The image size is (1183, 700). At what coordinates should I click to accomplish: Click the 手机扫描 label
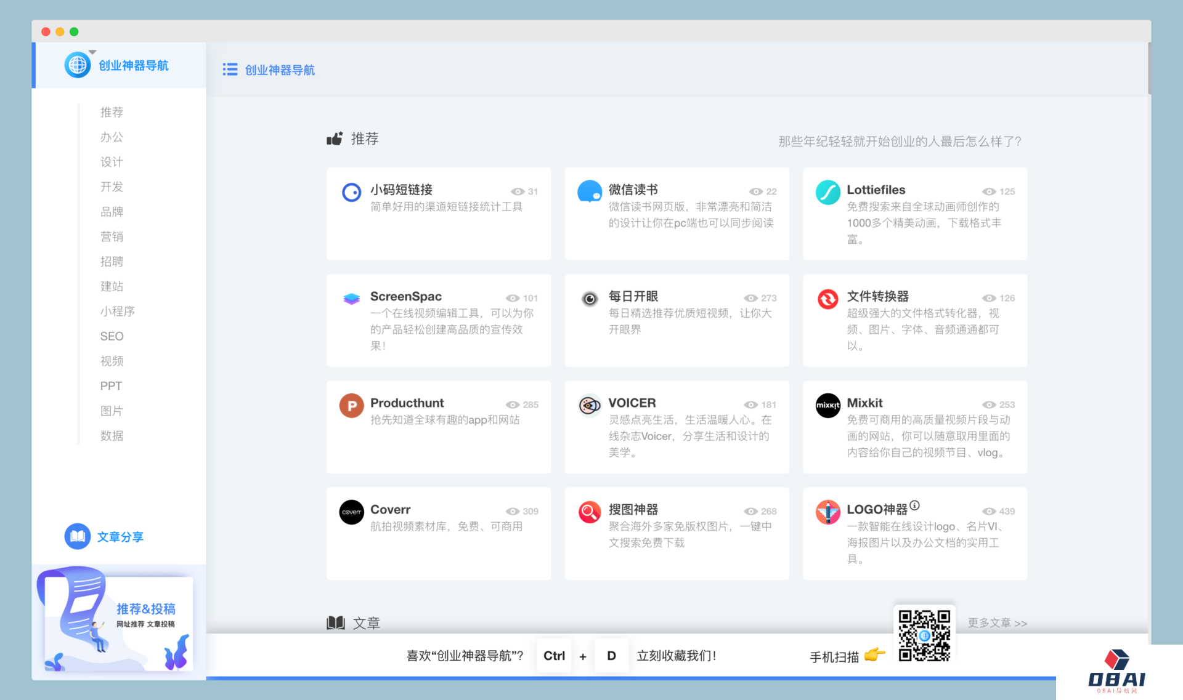pyautogui.click(x=834, y=657)
